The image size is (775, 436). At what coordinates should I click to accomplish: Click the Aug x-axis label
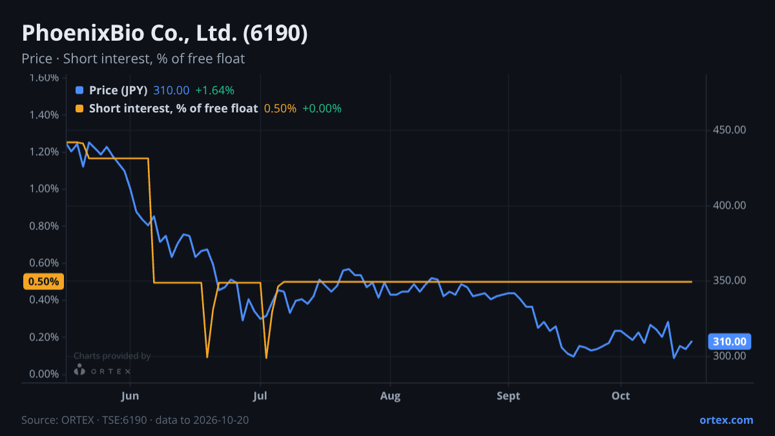[x=390, y=395]
